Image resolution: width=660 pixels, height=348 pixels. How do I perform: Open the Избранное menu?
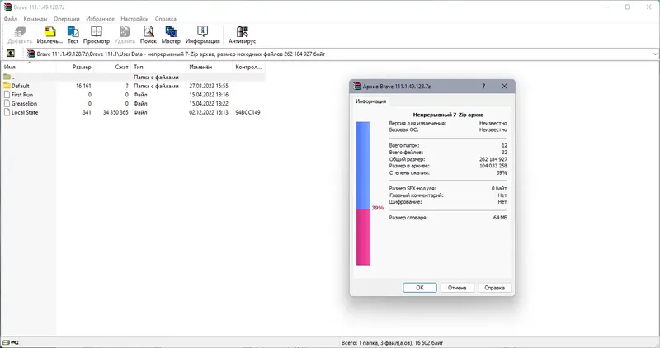coord(100,19)
